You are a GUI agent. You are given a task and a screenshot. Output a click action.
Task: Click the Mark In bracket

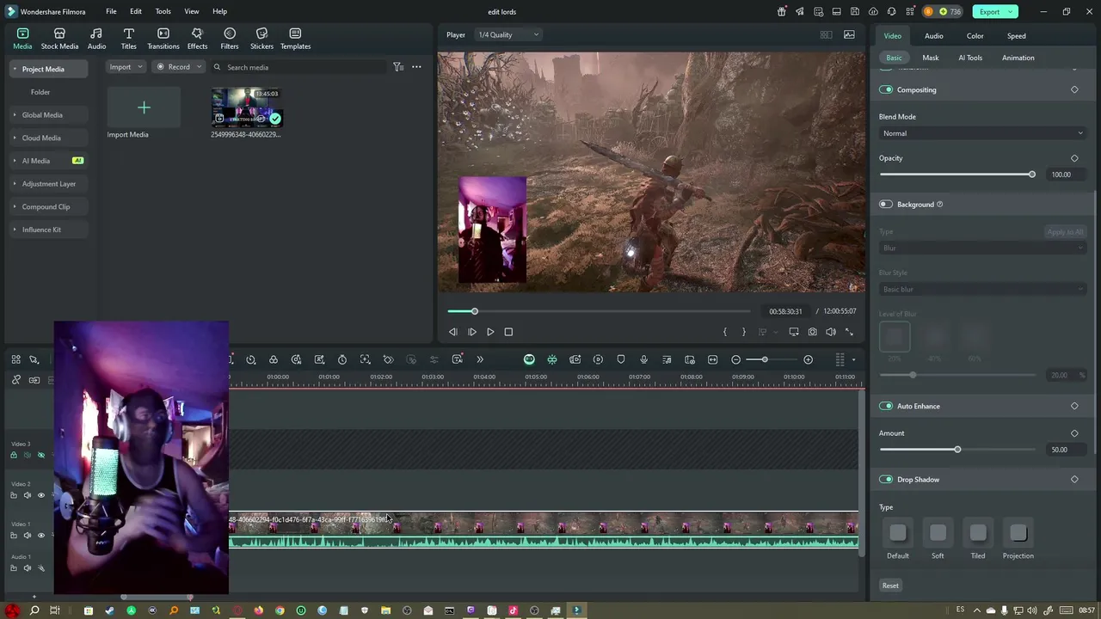[x=724, y=332]
